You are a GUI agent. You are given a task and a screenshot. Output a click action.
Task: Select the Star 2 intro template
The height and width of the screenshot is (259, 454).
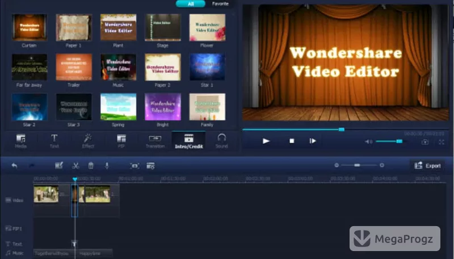30,107
